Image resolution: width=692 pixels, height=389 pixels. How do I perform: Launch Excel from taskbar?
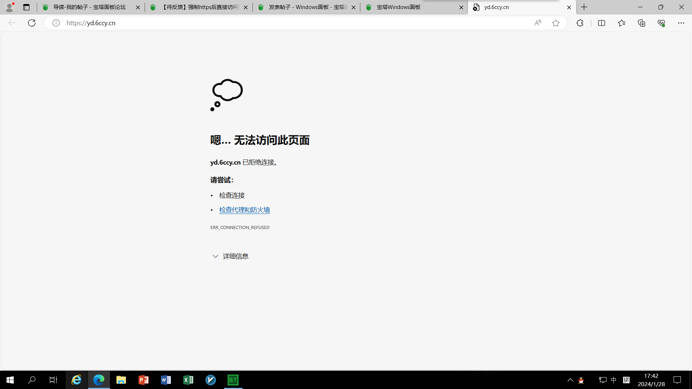click(188, 380)
